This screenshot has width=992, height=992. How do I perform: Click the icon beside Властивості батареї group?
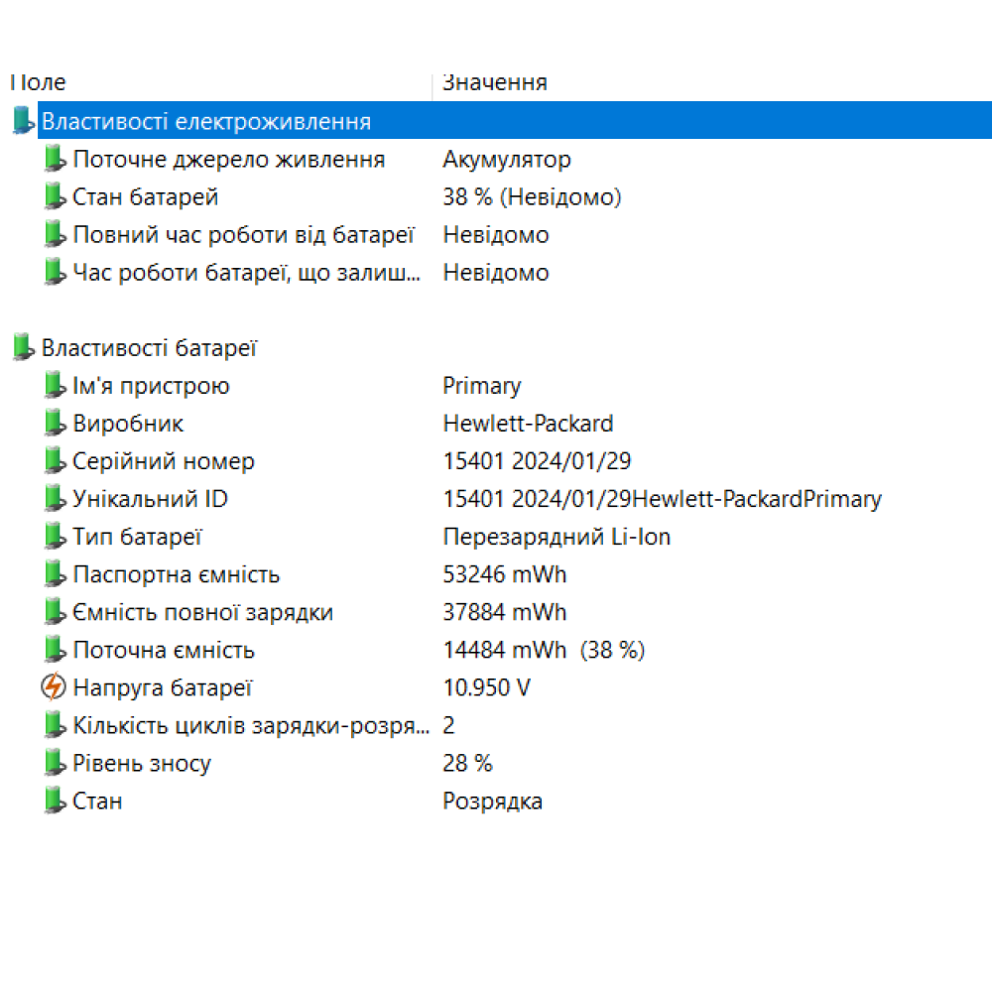23,348
